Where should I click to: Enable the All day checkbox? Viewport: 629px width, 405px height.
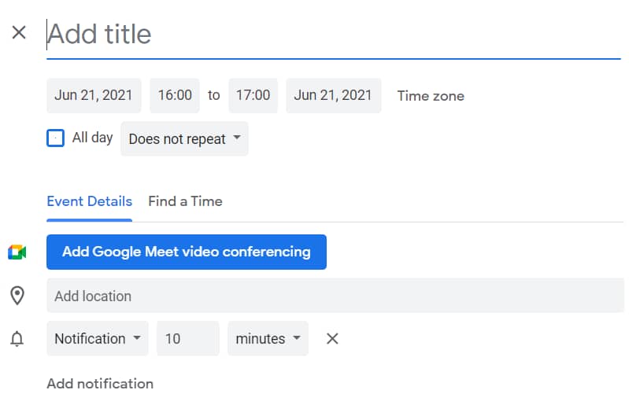click(x=55, y=138)
